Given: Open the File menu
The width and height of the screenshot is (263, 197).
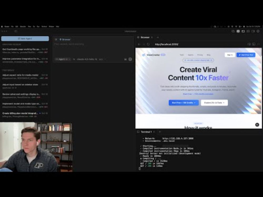Looking at the screenshot, I should (x=12, y=27).
